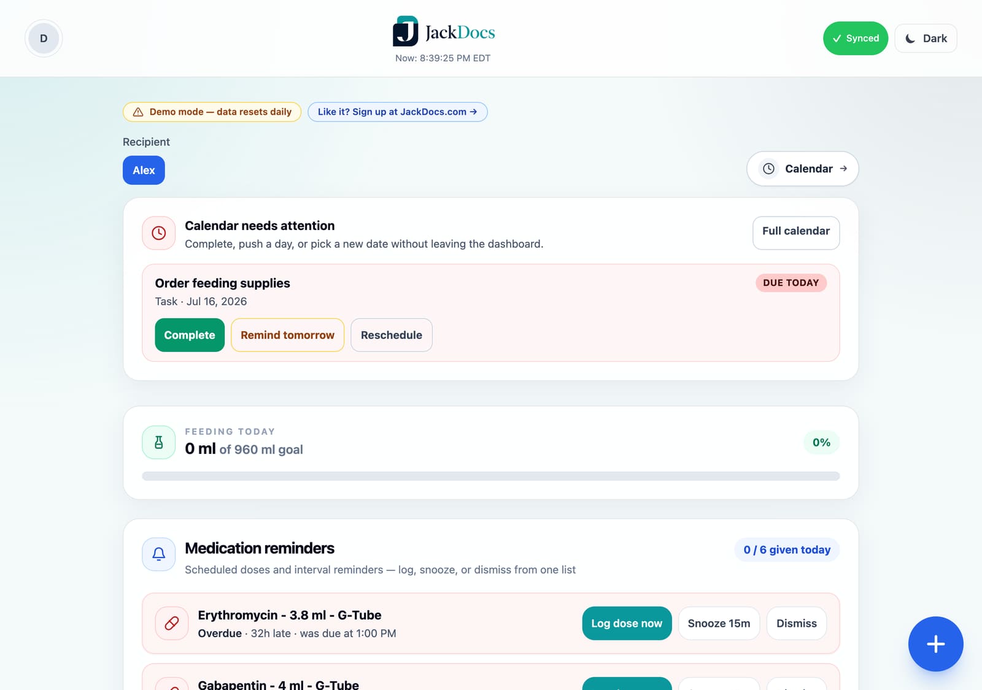Click the red clock attention icon

click(x=158, y=233)
